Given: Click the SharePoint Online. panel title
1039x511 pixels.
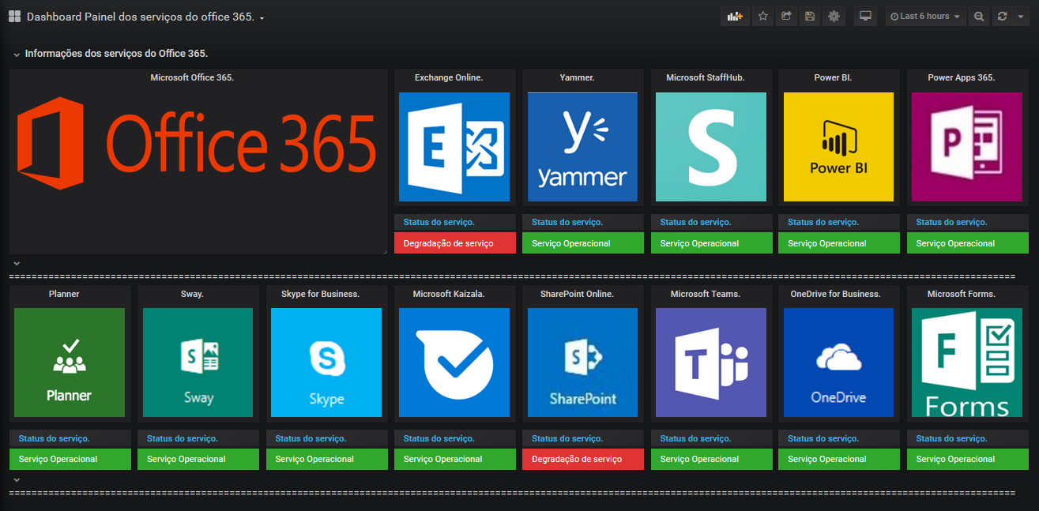Looking at the screenshot, I should [577, 294].
